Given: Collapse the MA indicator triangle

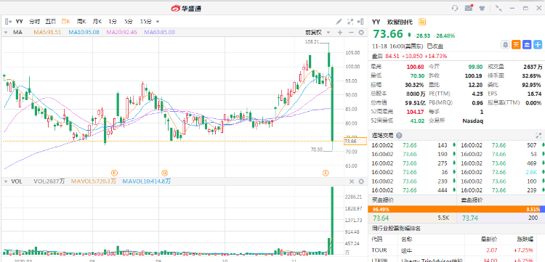Looking at the screenshot, I should coord(6,32).
